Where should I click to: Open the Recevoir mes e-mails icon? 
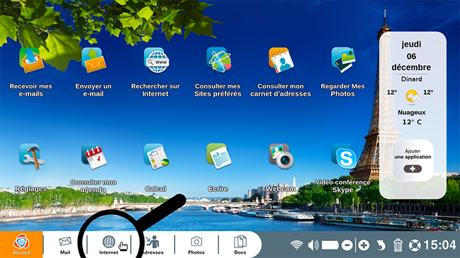(x=31, y=60)
